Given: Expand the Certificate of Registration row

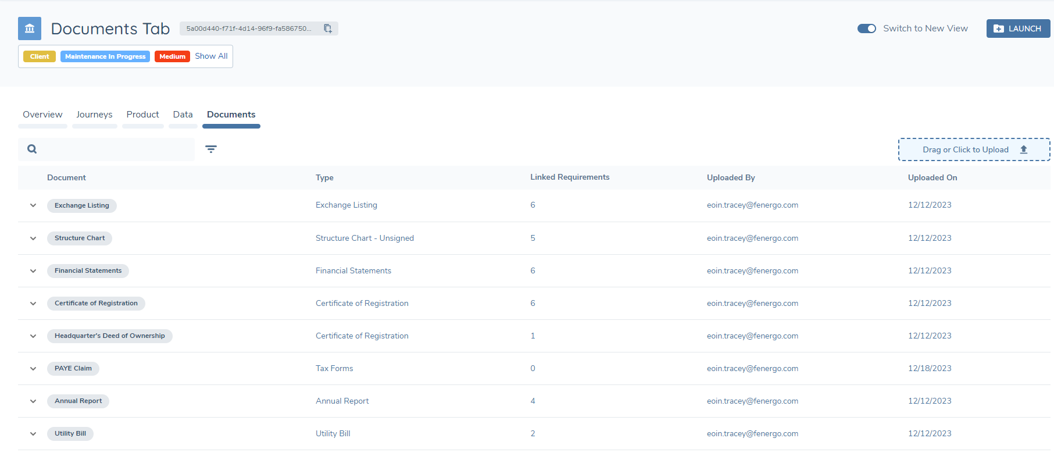Looking at the screenshot, I should [33, 304].
